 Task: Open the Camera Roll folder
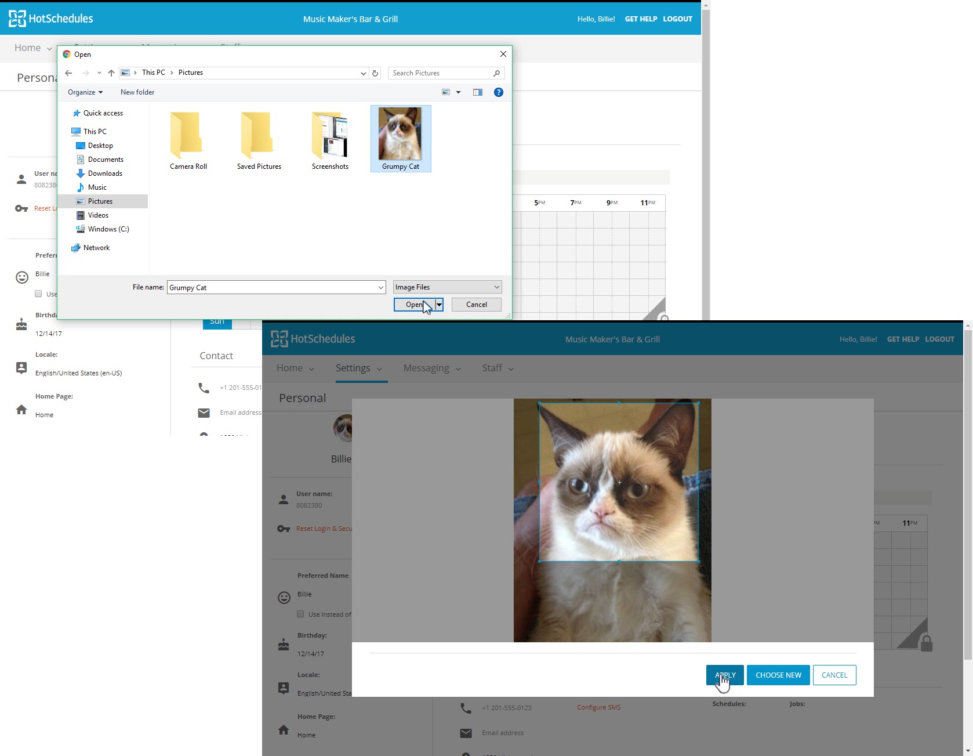pyautogui.click(x=188, y=140)
